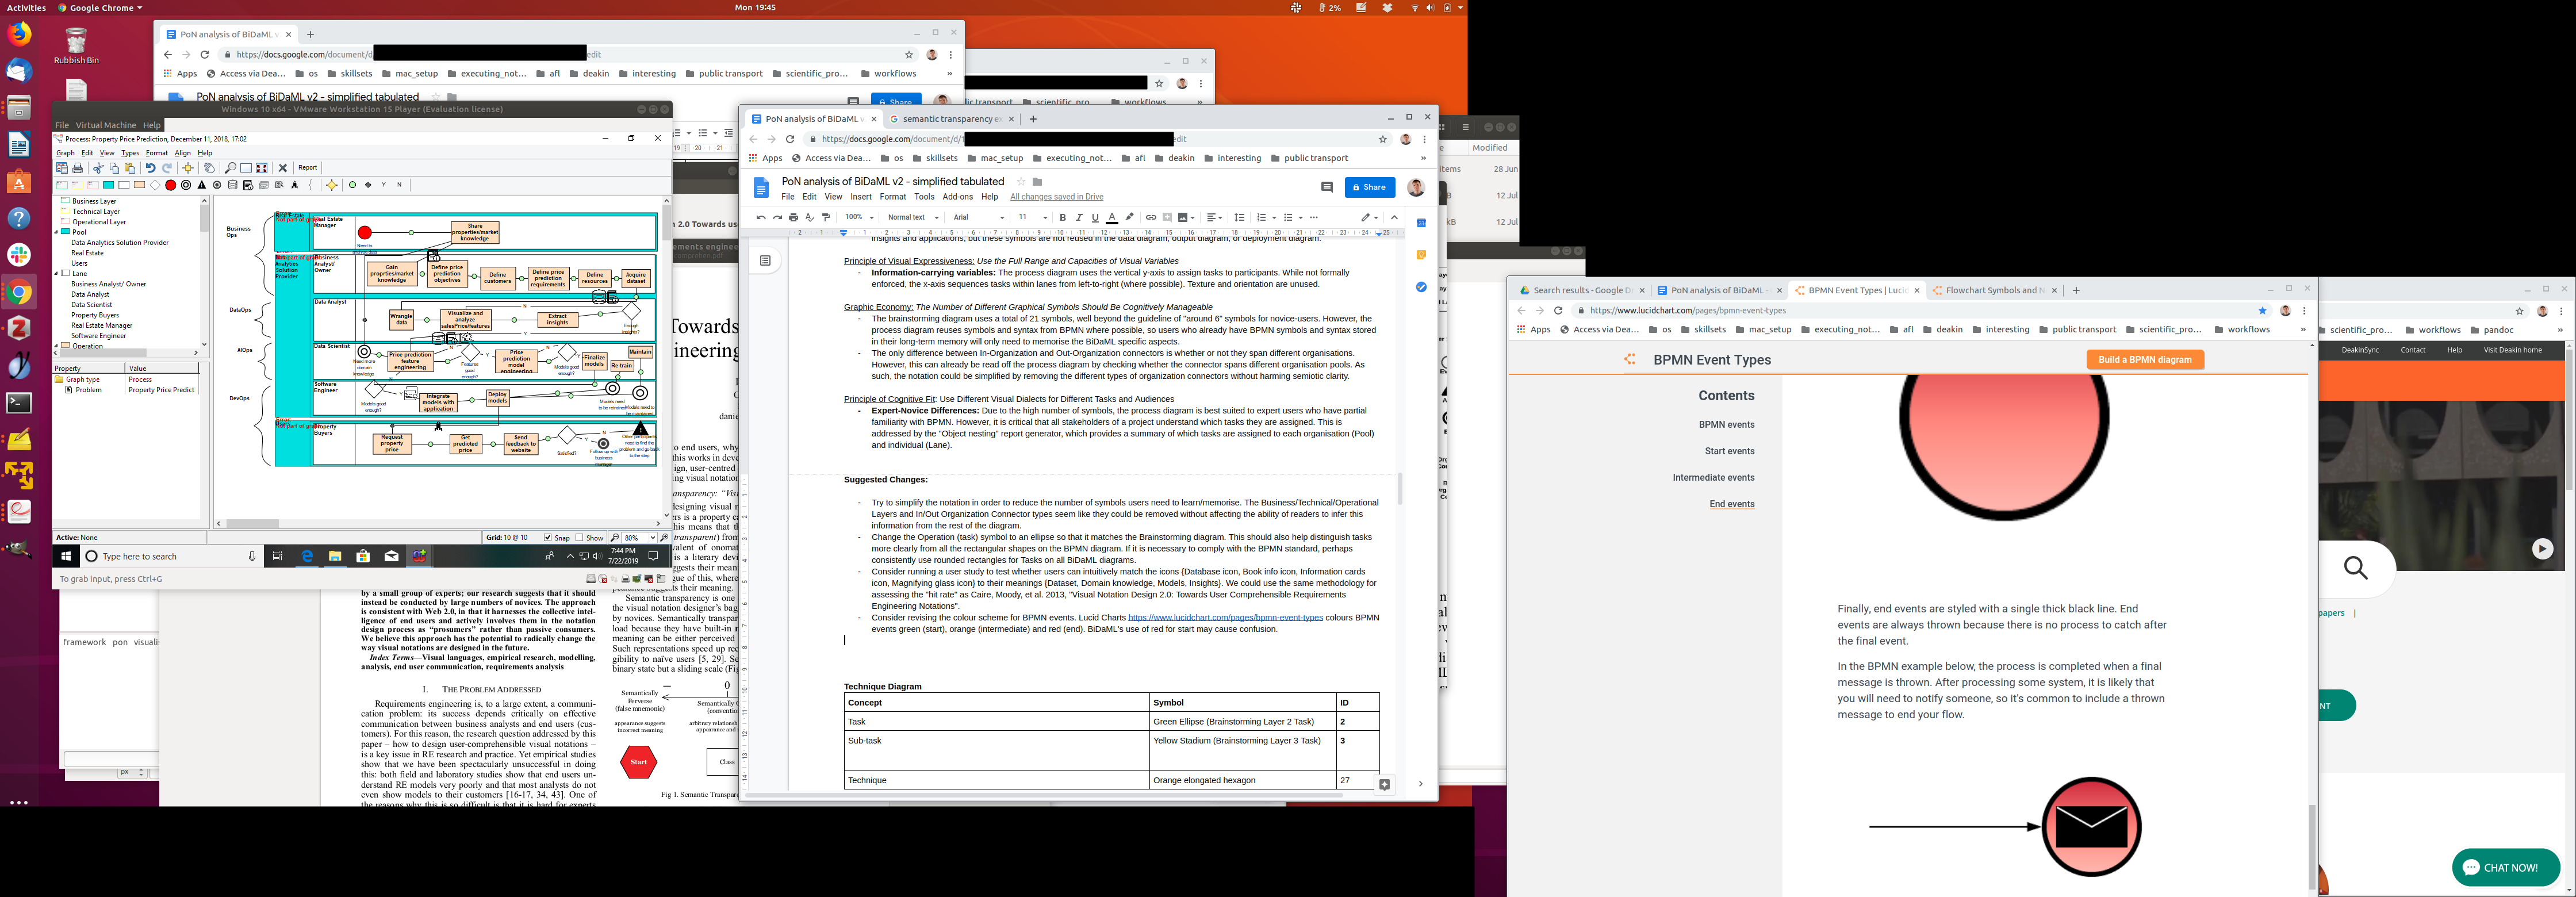Collapse the Pool node in the tree
The height and width of the screenshot is (897, 2576).
coord(57,232)
